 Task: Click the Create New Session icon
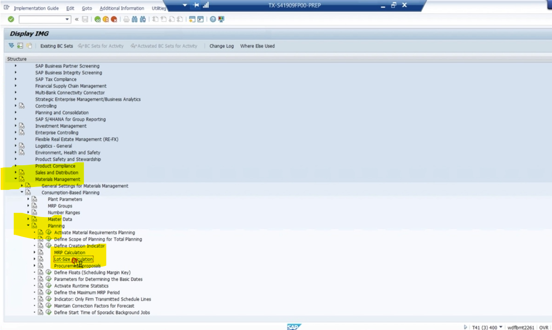pyautogui.click(x=192, y=19)
